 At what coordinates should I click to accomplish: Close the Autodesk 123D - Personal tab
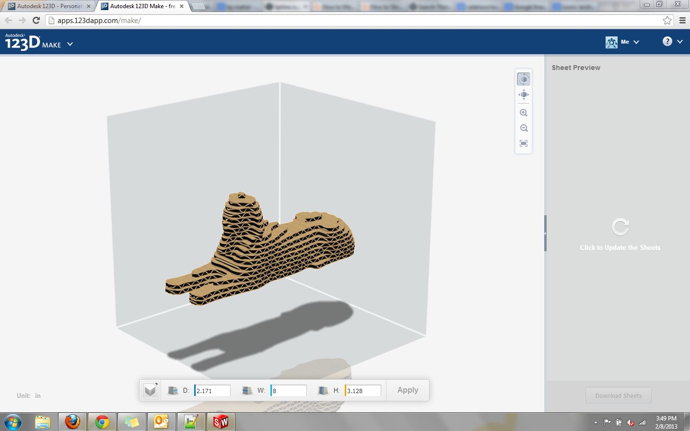[x=89, y=6]
